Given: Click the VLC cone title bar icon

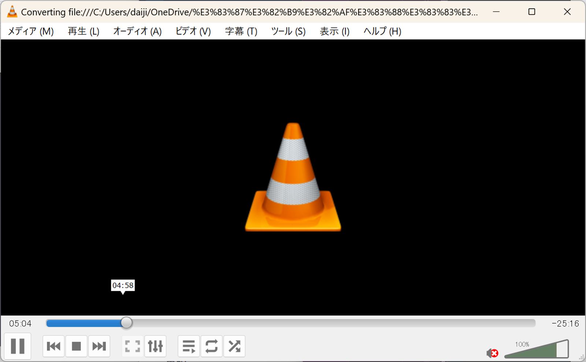Looking at the screenshot, I should (x=12, y=12).
